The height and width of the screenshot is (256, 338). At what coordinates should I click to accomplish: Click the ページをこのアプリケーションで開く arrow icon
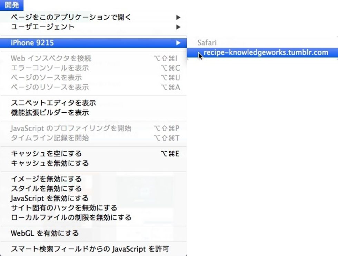coord(178,17)
